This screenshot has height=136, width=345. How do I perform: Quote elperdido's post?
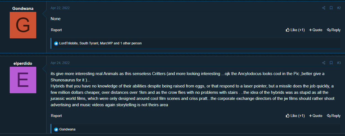pos(316,116)
